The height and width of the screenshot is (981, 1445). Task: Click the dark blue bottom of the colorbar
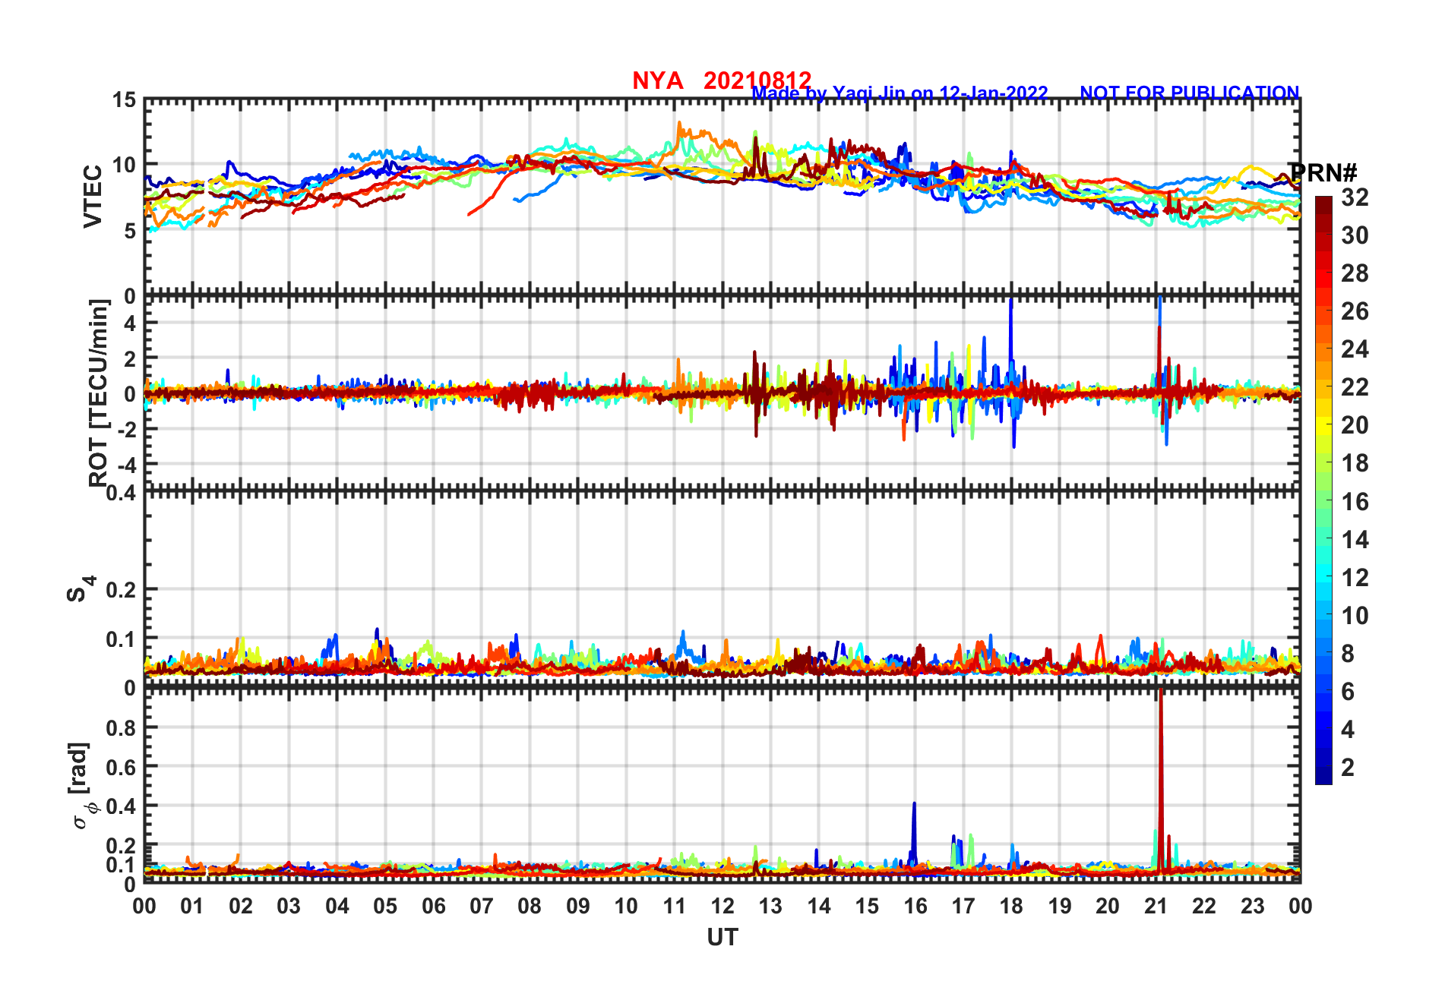1323,778
